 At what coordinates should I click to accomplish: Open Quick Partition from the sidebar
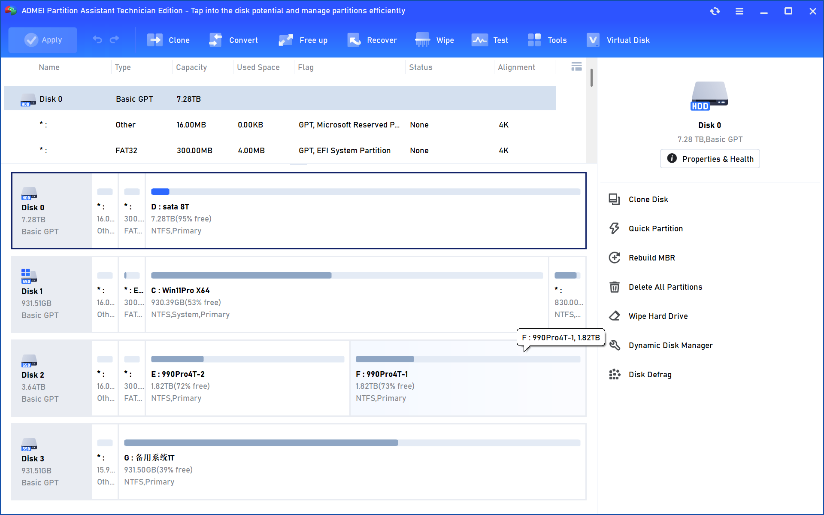pos(656,228)
